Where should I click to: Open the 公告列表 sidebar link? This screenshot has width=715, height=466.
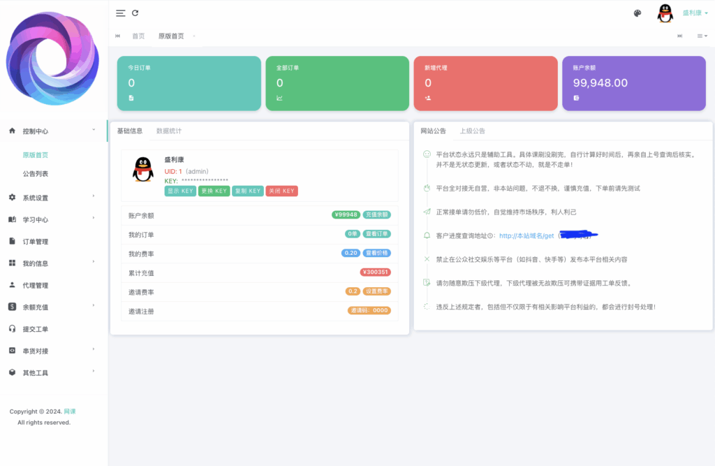pos(36,174)
